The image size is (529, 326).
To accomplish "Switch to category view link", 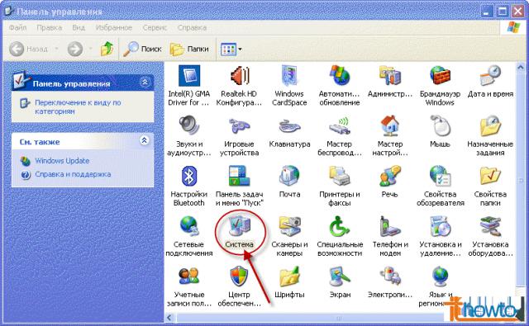I will [x=78, y=106].
